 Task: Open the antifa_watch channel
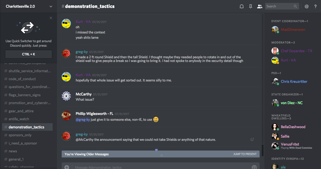[x=19, y=119]
